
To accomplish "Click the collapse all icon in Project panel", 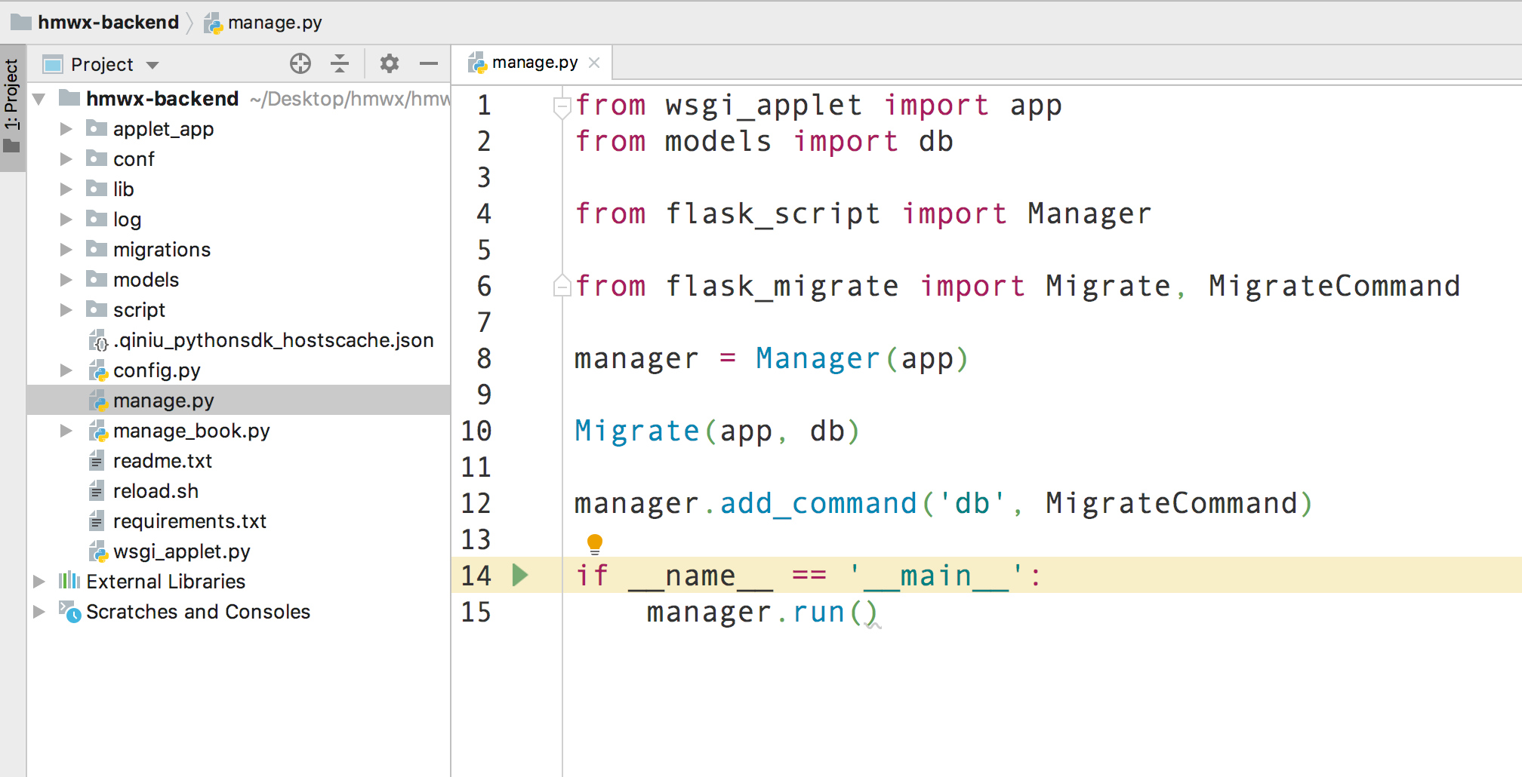I will [340, 64].
